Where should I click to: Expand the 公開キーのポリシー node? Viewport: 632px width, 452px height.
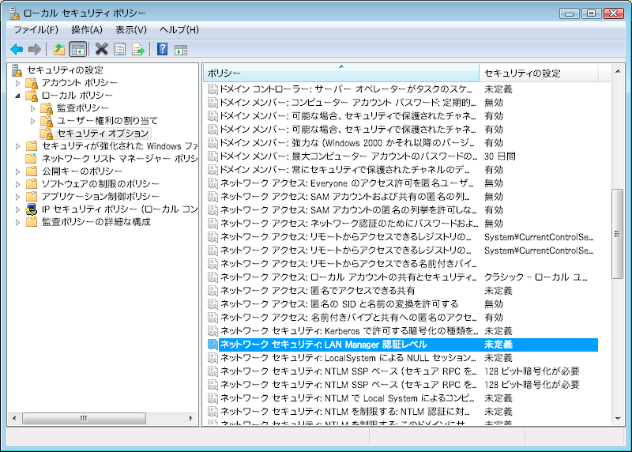(19, 171)
